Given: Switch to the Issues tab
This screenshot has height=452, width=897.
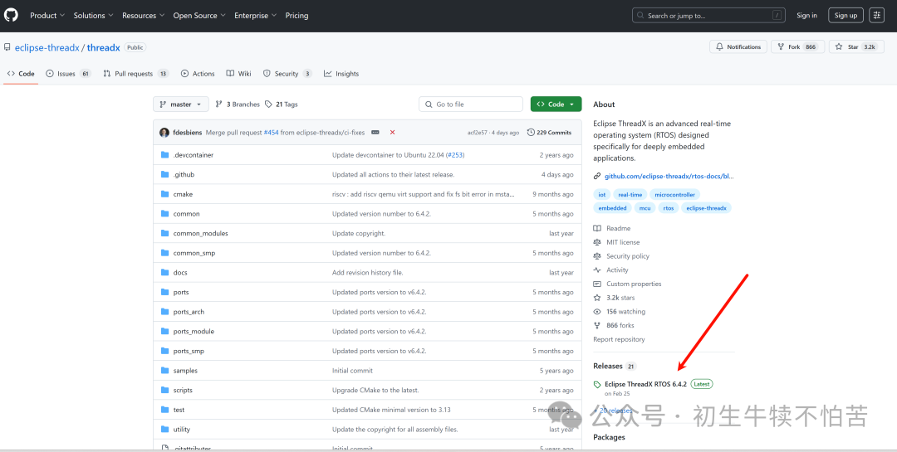Looking at the screenshot, I should pos(68,74).
